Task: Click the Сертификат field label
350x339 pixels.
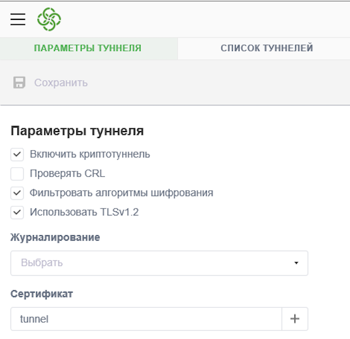Action: click(x=41, y=294)
